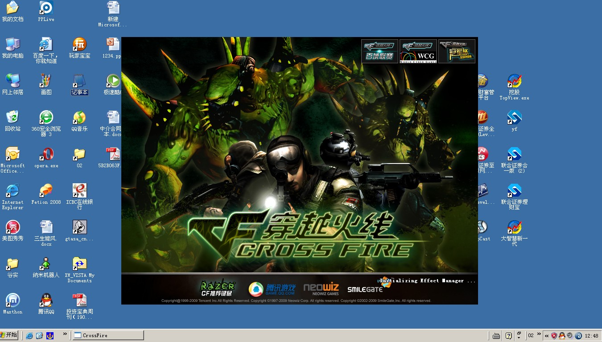Launch the Maxthon browser shortcut
This screenshot has height=342, width=602.
pos(12,304)
